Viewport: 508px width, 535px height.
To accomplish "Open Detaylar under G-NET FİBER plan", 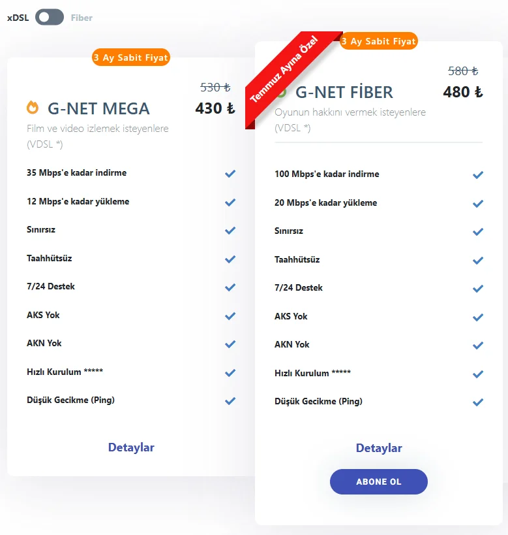I will [x=379, y=448].
